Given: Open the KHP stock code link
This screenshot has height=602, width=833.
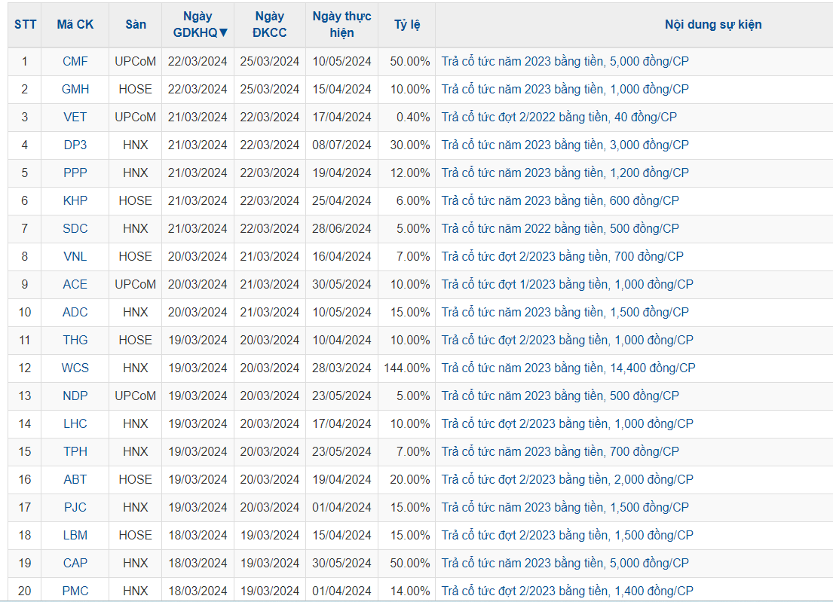Looking at the screenshot, I should click(x=75, y=200).
